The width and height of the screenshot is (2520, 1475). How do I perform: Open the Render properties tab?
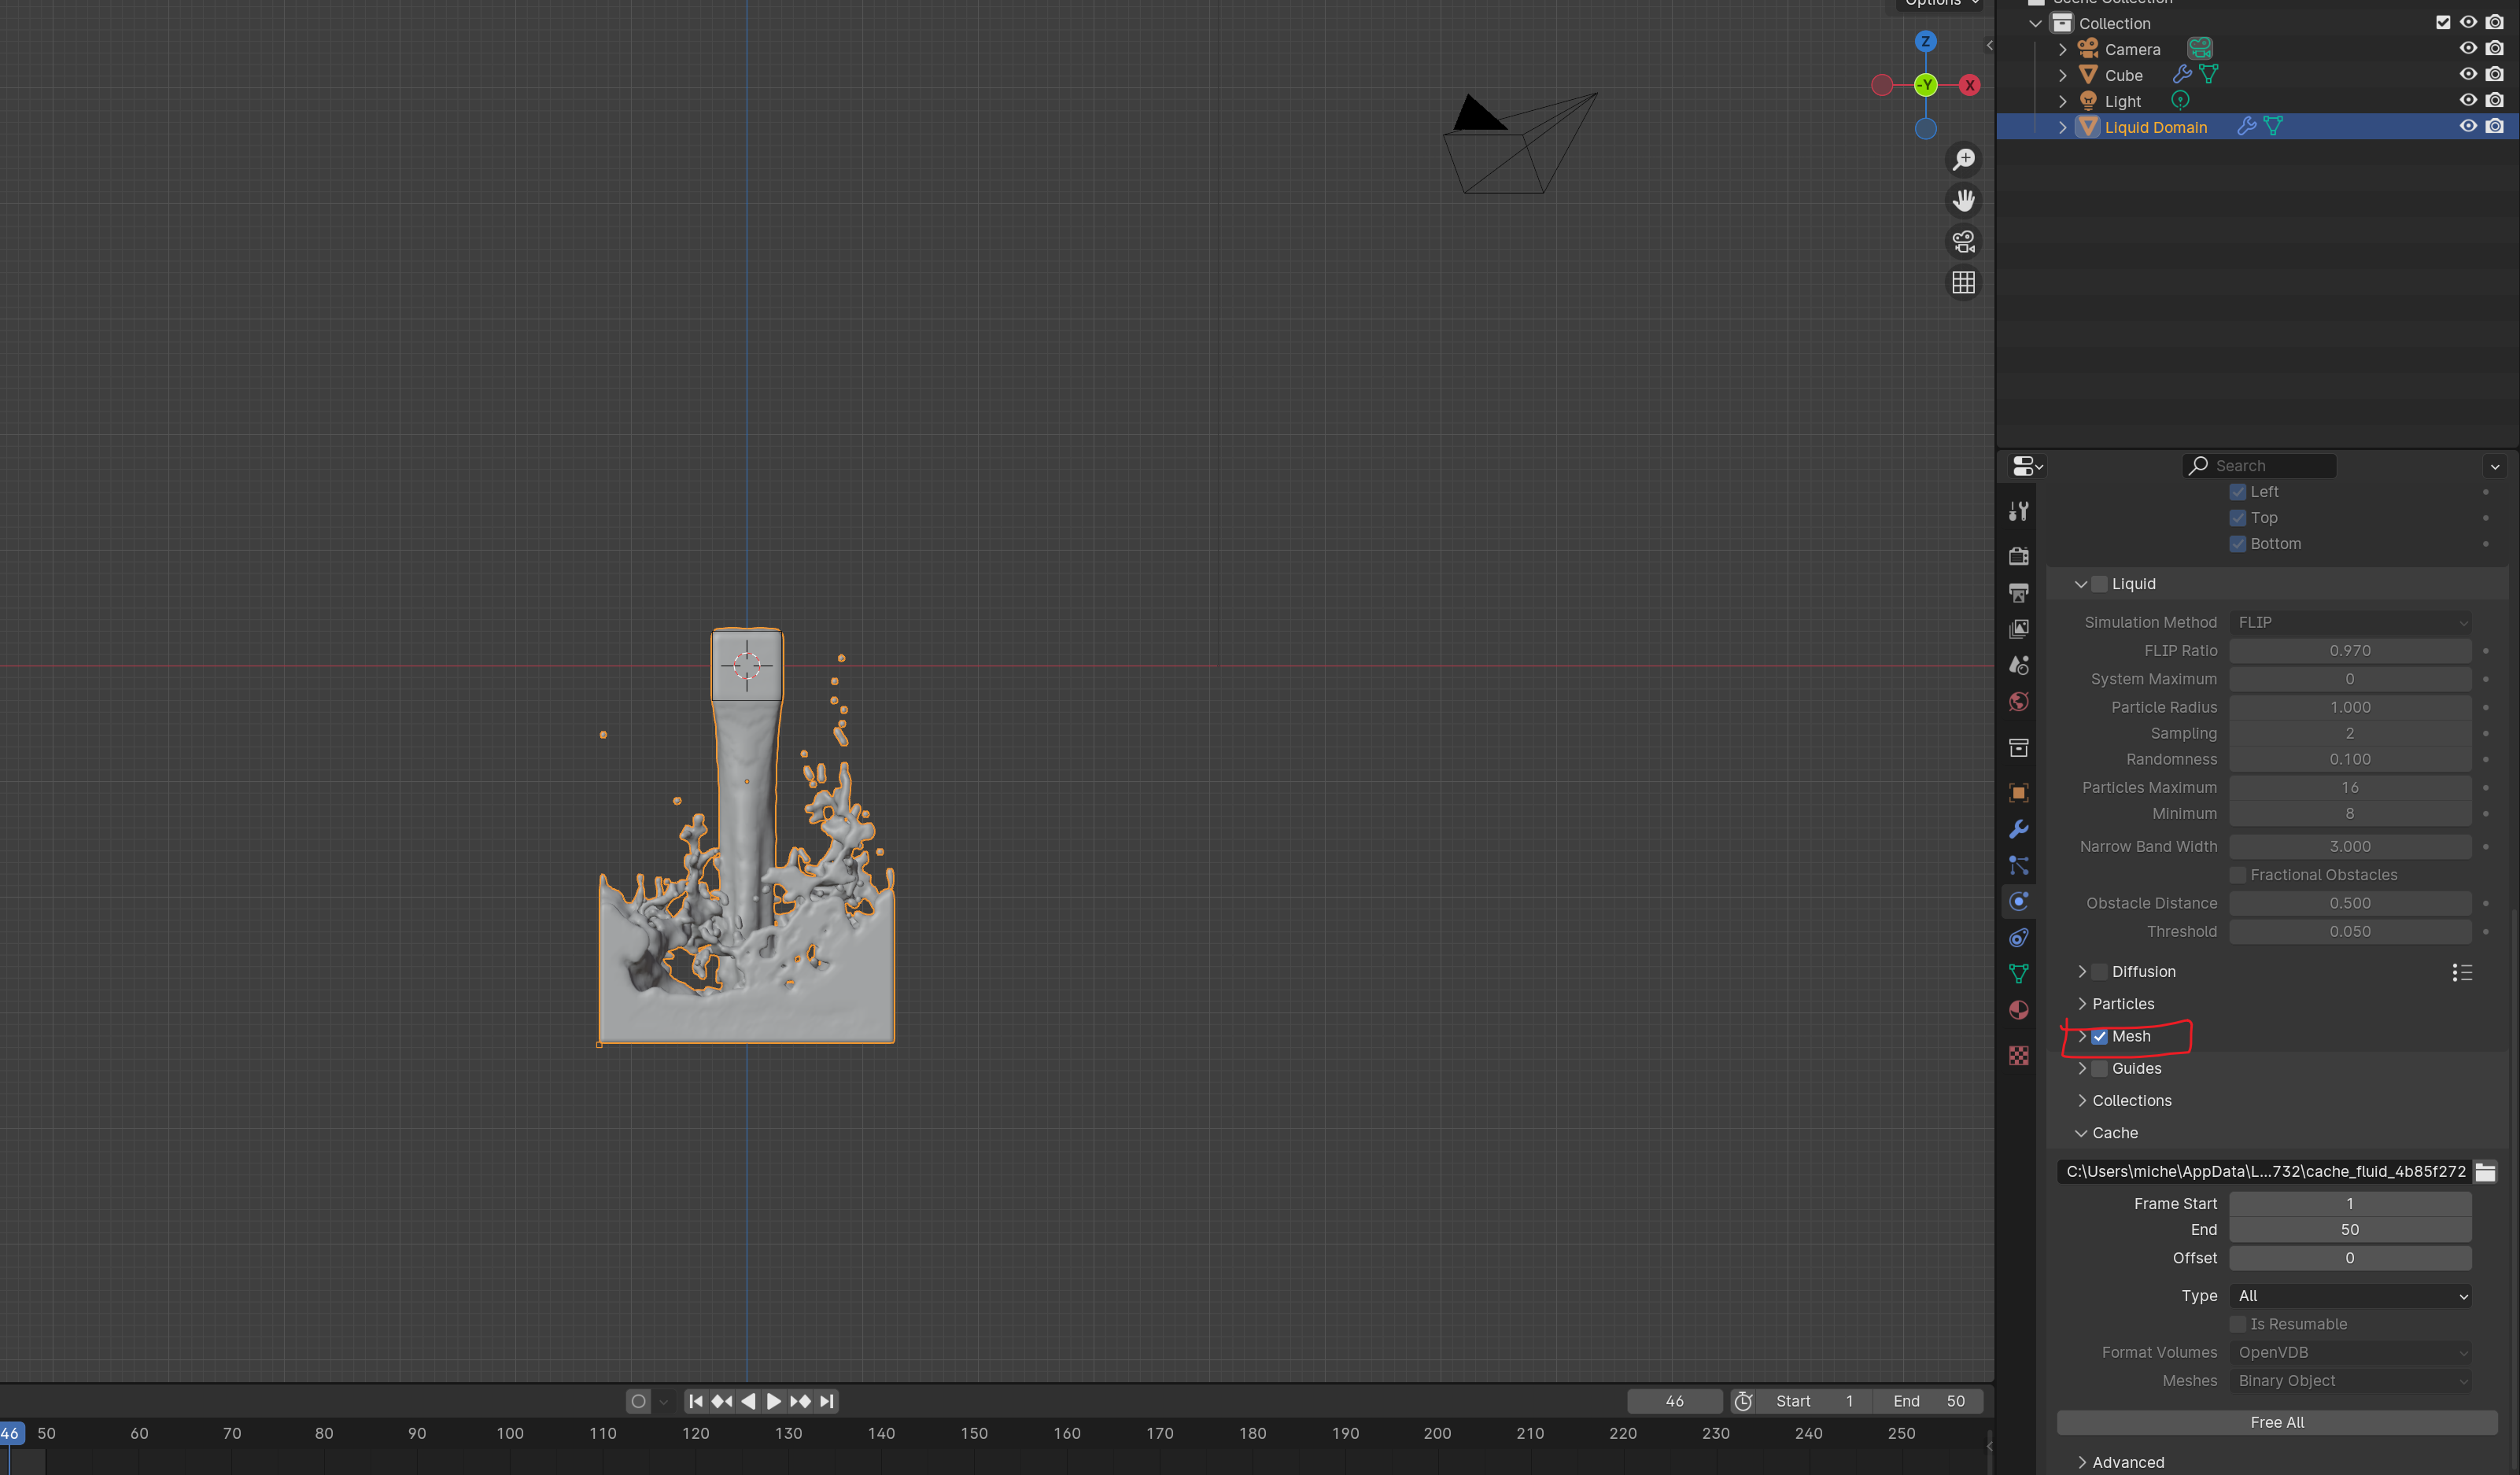(x=2018, y=555)
